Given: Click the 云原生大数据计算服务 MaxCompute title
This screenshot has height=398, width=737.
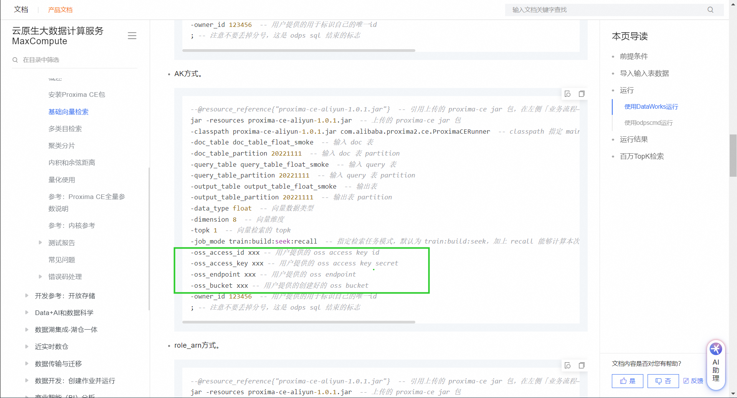Looking at the screenshot, I should (58, 36).
